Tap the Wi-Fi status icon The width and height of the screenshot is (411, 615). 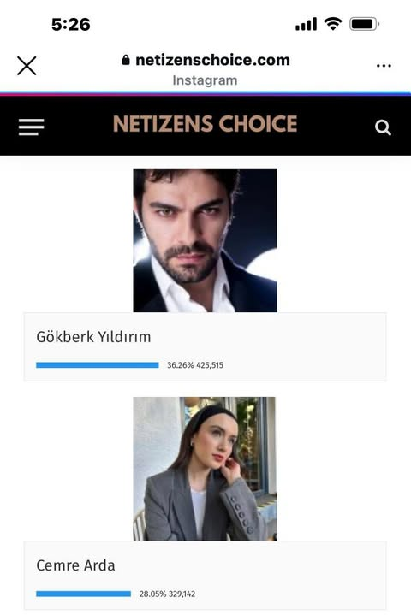click(333, 24)
